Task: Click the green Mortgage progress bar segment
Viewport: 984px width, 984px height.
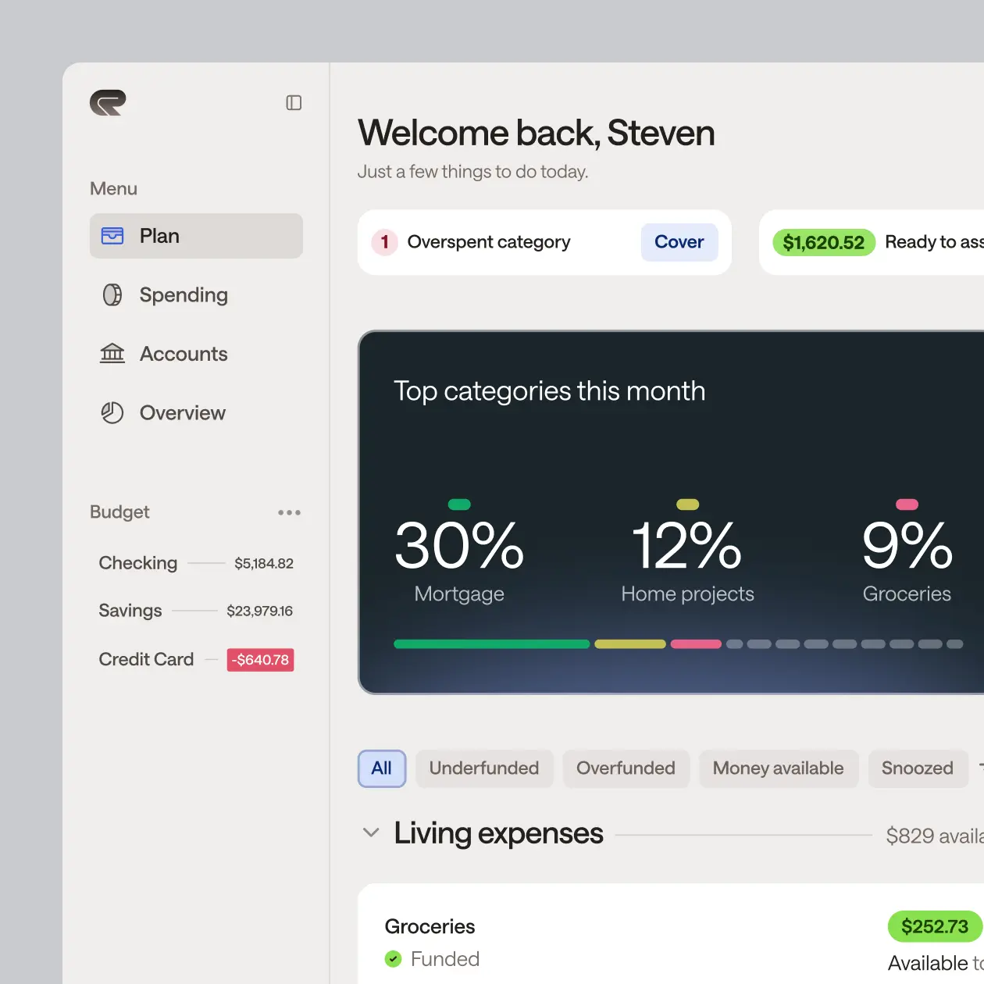Action: pyautogui.click(x=492, y=644)
